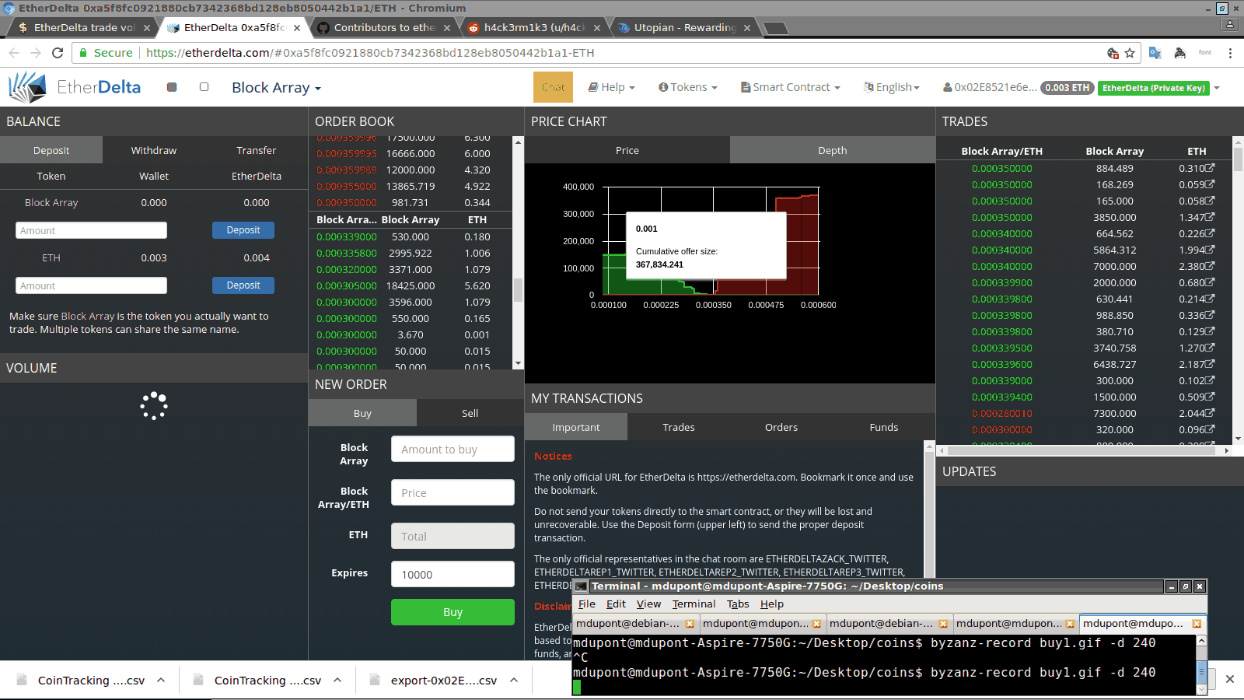Click the avatar extension icon
1244x700 pixels.
pyautogui.click(x=1180, y=53)
